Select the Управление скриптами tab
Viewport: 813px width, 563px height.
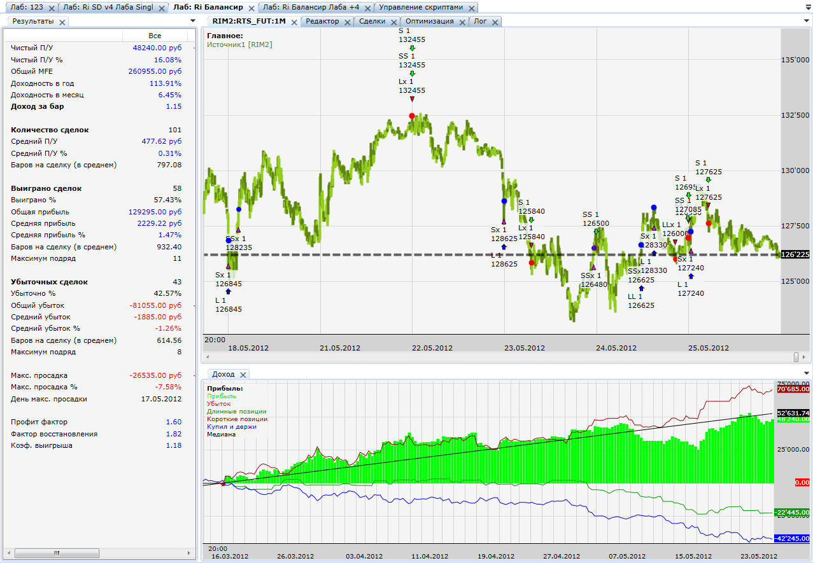[421, 8]
